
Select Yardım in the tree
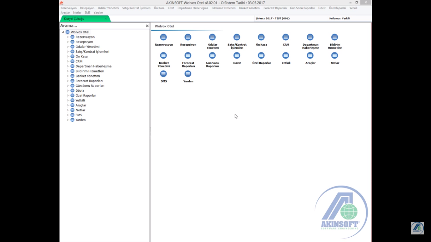(x=80, y=120)
